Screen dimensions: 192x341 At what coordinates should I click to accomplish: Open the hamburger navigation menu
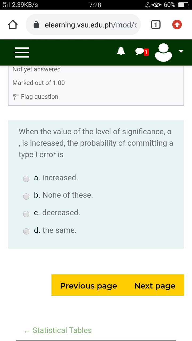(x=22, y=52)
